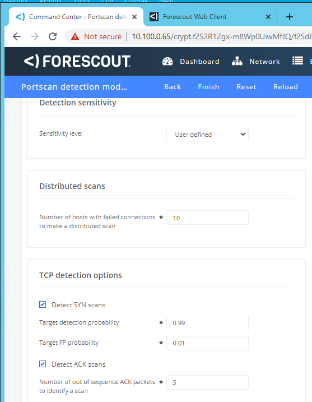Click the browser back arrow
The height and width of the screenshot is (402, 312).
point(17,36)
